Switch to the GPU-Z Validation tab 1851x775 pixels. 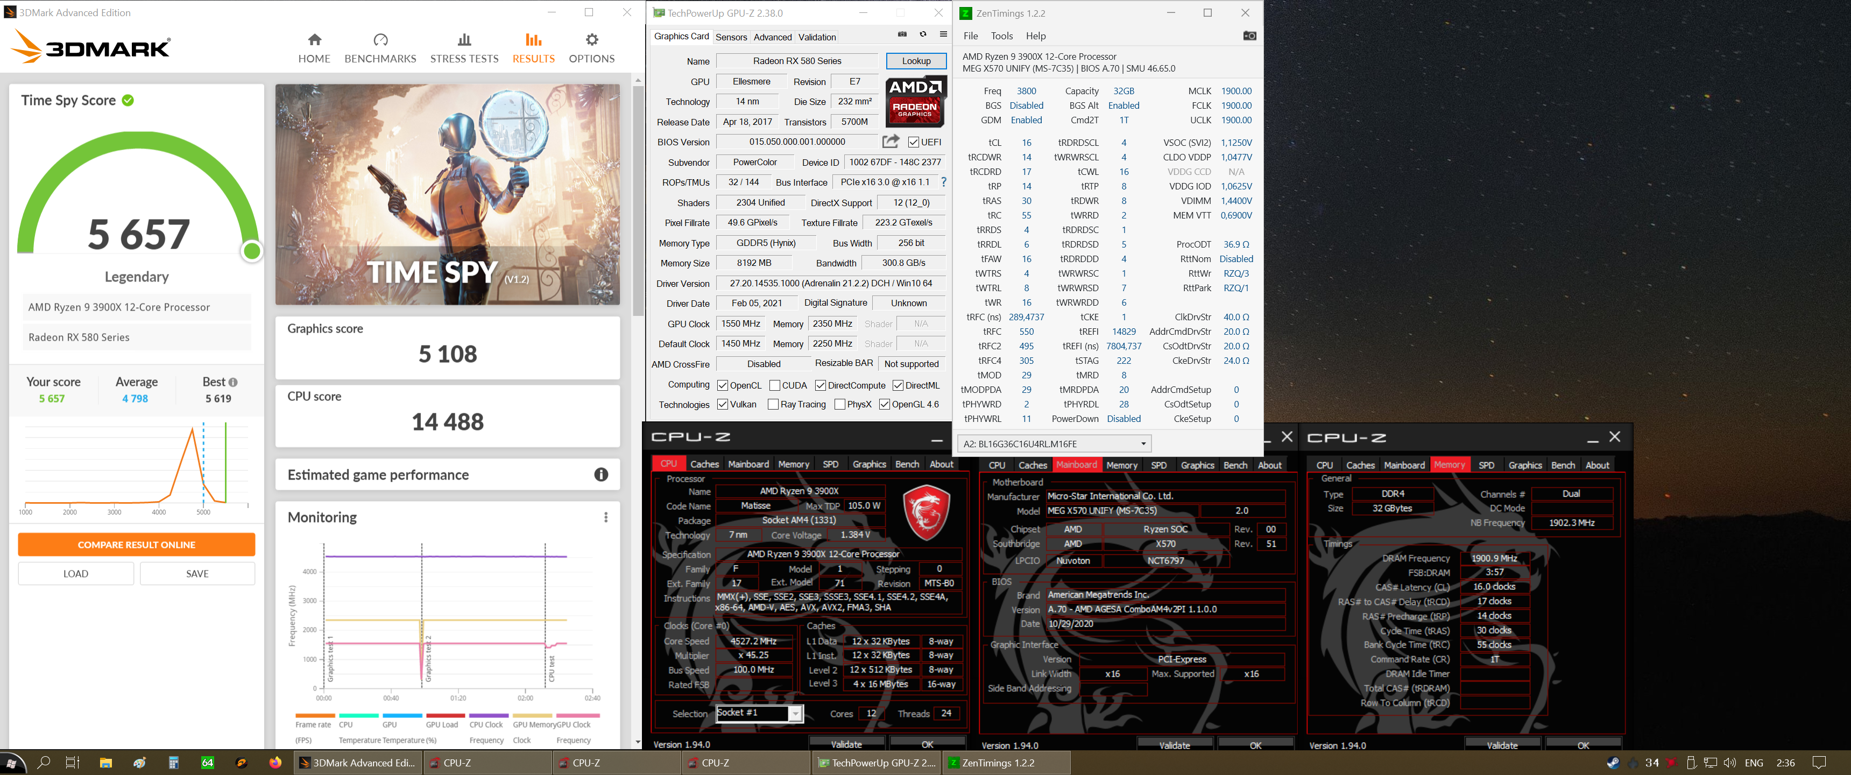pos(817,37)
